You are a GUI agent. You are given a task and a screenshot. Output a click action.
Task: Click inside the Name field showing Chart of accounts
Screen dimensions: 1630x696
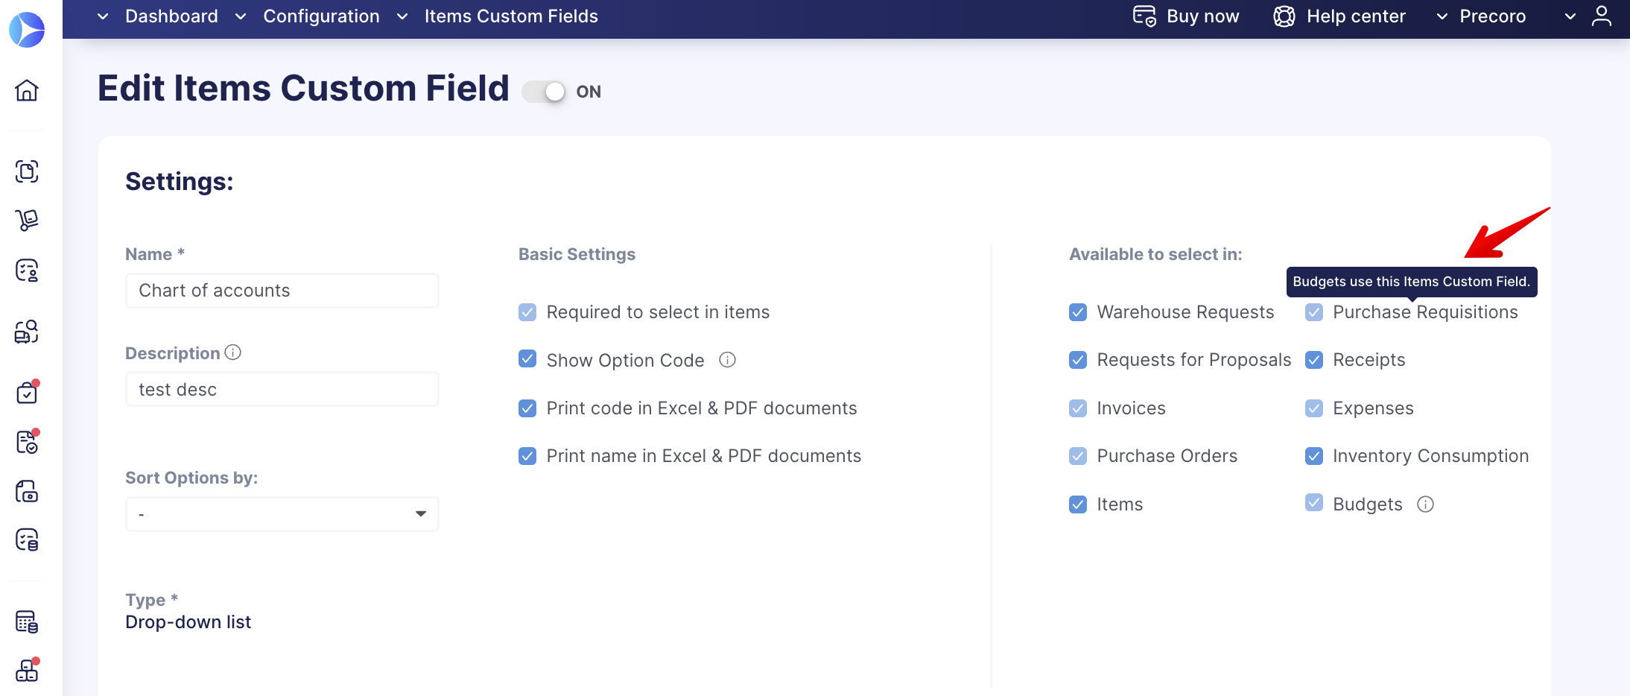point(282,291)
